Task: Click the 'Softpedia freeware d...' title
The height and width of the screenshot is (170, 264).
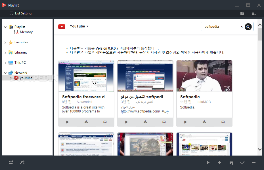Action: coord(85,97)
